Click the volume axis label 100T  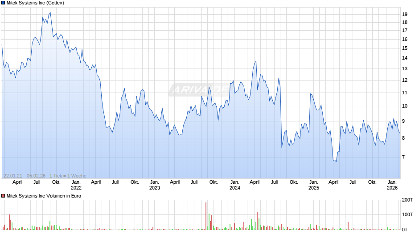pos(407,214)
